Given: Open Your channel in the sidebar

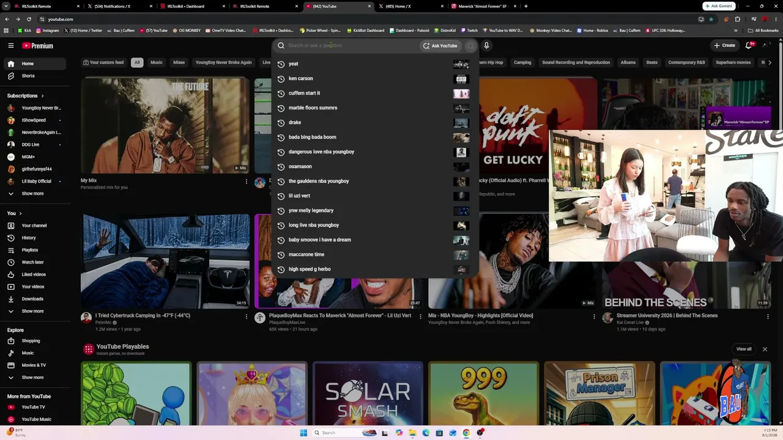Looking at the screenshot, I should click(35, 226).
